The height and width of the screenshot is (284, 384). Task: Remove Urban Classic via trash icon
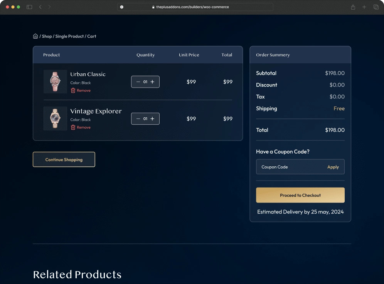coord(73,90)
